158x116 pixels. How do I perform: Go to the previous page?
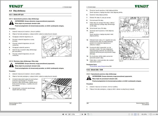66,114
